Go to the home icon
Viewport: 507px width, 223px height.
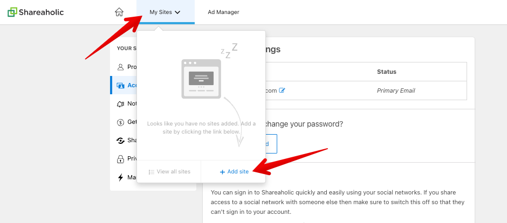pyautogui.click(x=119, y=12)
